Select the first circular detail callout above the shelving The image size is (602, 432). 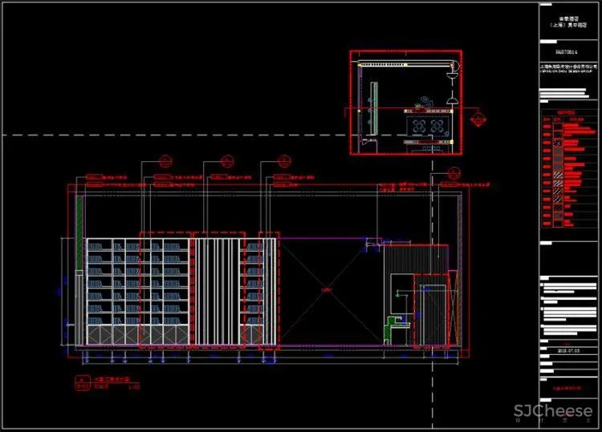(165, 159)
